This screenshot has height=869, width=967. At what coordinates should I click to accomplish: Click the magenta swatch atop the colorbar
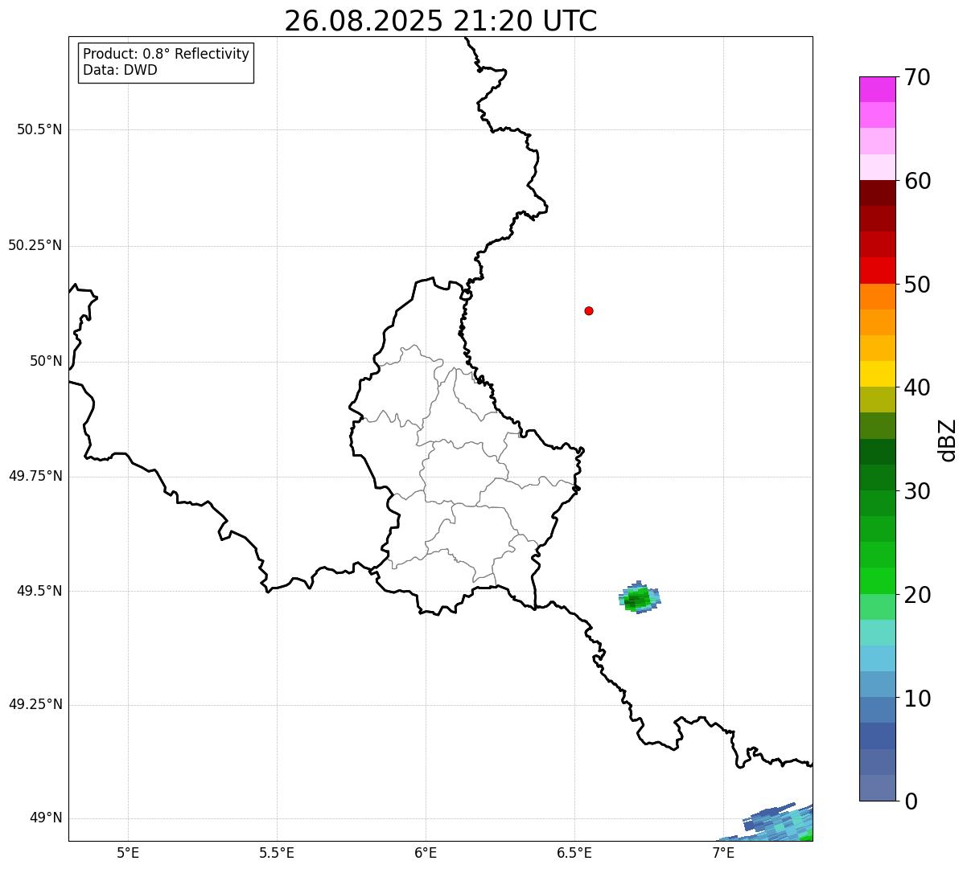(878, 89)
